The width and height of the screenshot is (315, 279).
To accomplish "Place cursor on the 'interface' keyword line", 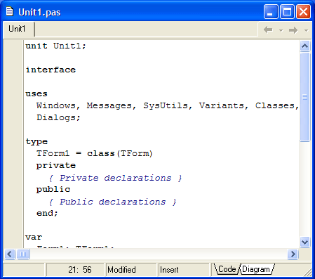I will pos(51,70).
